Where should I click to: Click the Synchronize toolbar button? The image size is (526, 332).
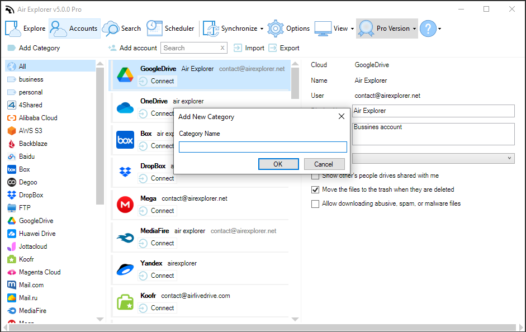pos(230,29)
